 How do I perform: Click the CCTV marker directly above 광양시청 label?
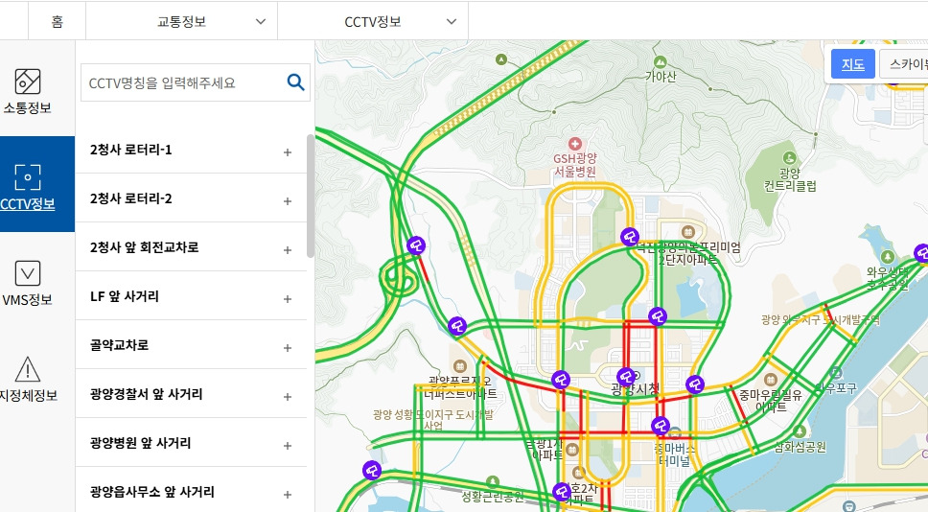[x=626, y=377]
